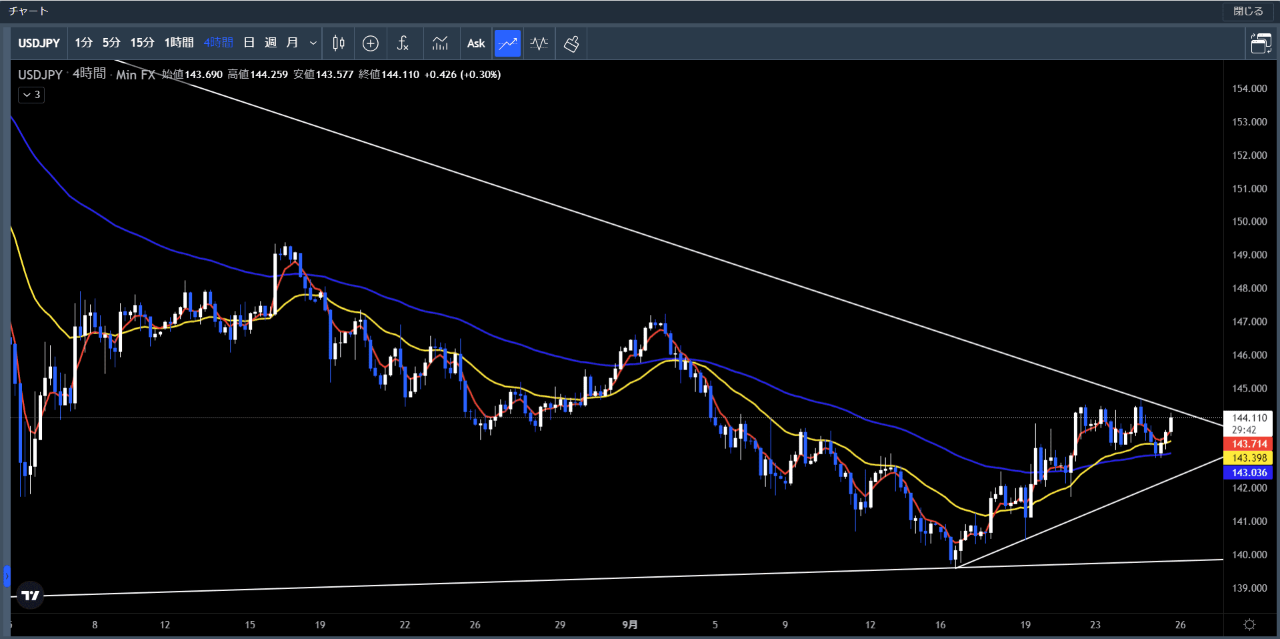1280x639 pixels.
Task: Open the indicators (fx) menu
Action: click(403, 43)
